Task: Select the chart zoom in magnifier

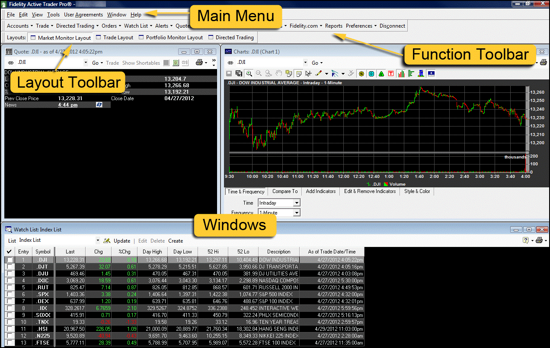Action: (249, 74)
